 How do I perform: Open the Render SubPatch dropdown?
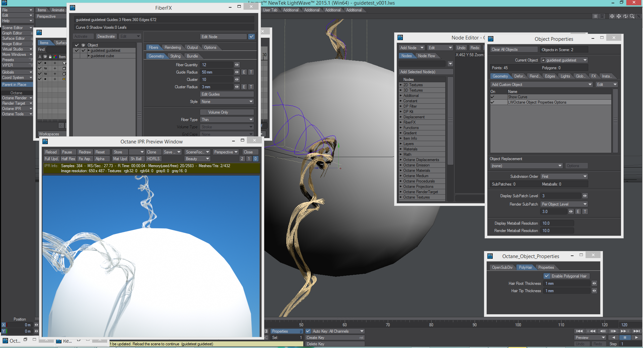pos(564,204)
